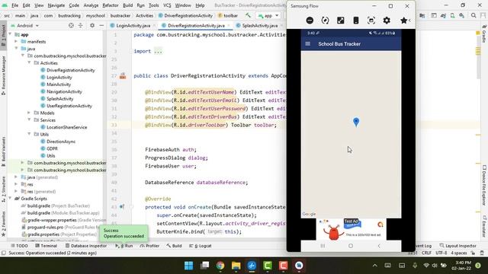Viewport: 488px width, 274px height.
Task: Click the scroll-from-source target icon
Action: [71, 25]
